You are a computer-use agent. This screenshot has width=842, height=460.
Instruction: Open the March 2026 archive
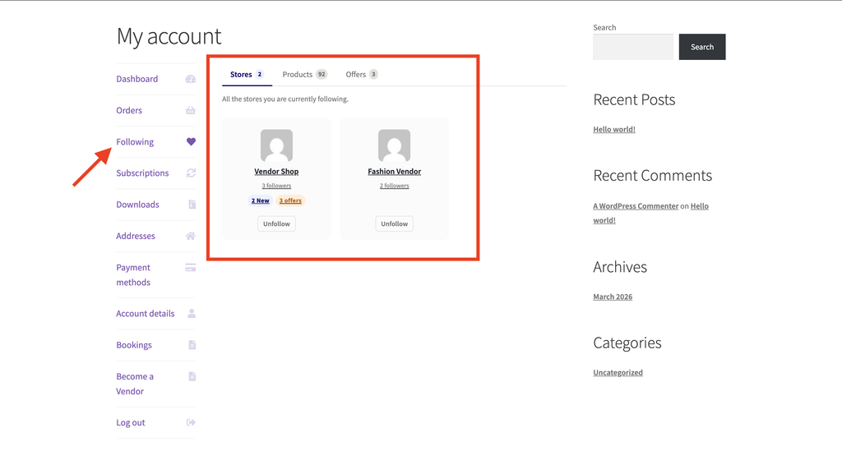pos(613,297)
